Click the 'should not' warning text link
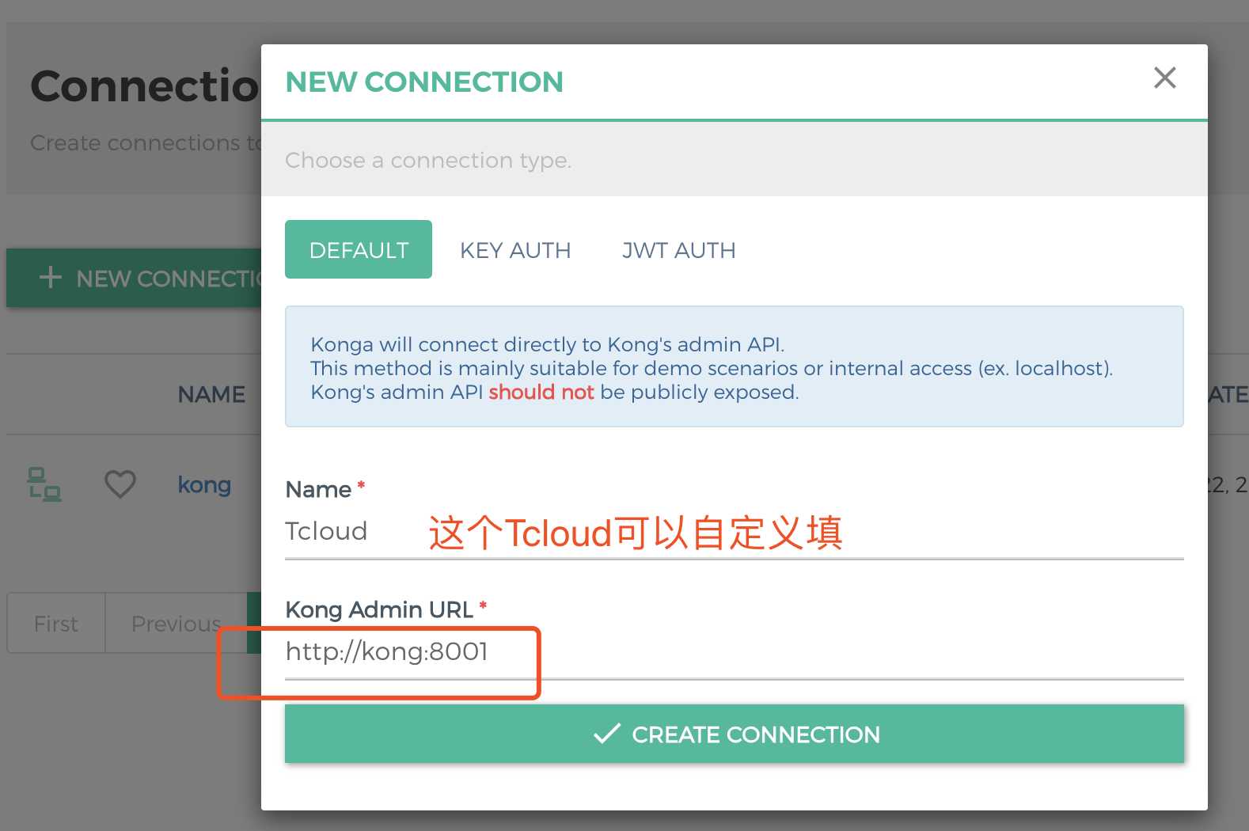 541,392
